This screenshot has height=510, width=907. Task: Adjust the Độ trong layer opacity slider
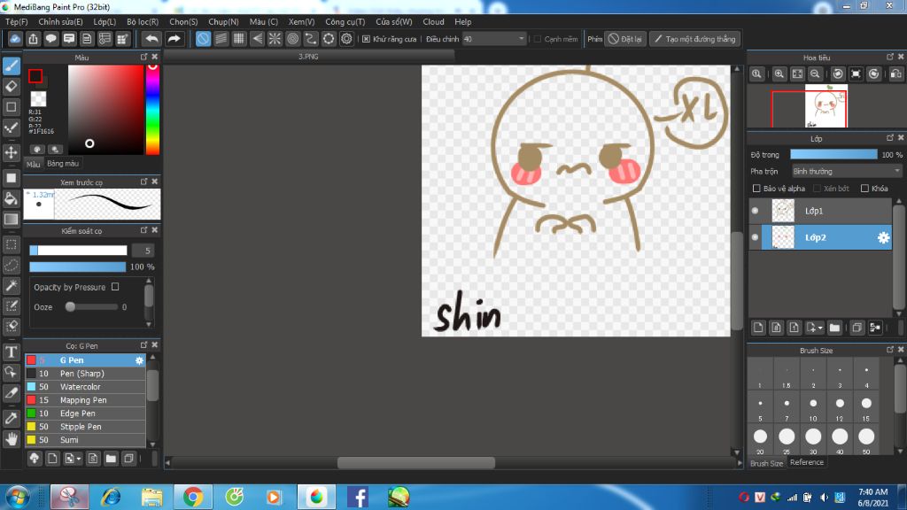[833, 154]
